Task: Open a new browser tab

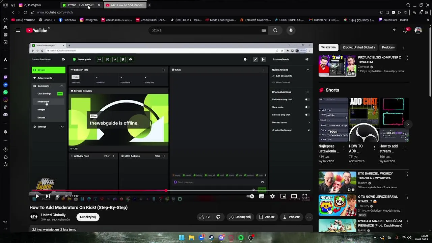Action: (x=149, y=5)
